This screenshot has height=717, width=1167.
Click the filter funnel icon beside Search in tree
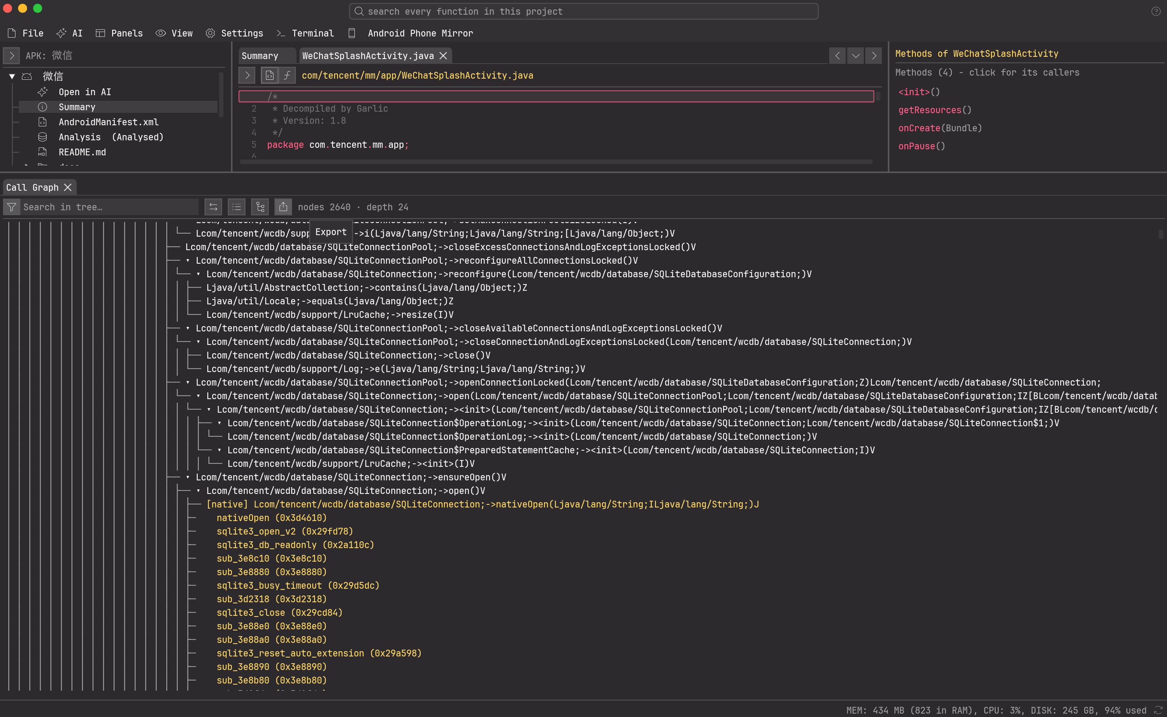coord(12,207)
